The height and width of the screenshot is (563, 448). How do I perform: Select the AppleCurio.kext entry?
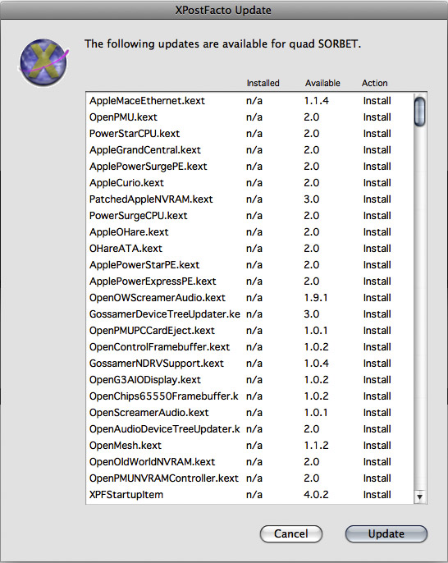[x=249, y=183]
